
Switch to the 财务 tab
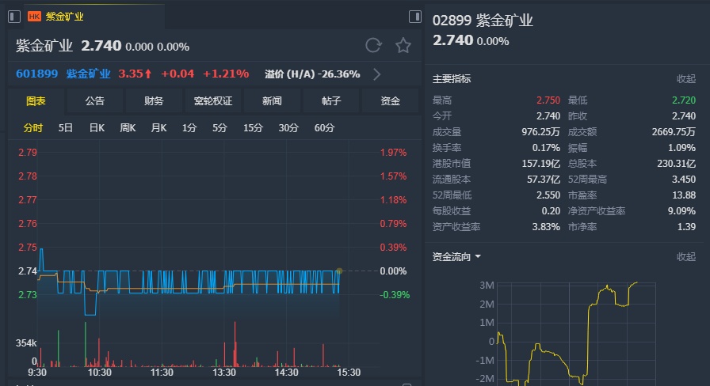pyautogui.click(x=154, y=100)
